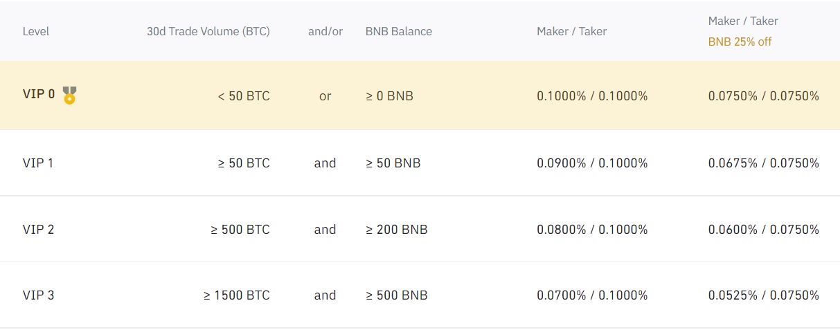Screen dimensions: 840x330
Task: Click the BNB 25% off label
Action: pyautogui.click(x=739, y=42)
